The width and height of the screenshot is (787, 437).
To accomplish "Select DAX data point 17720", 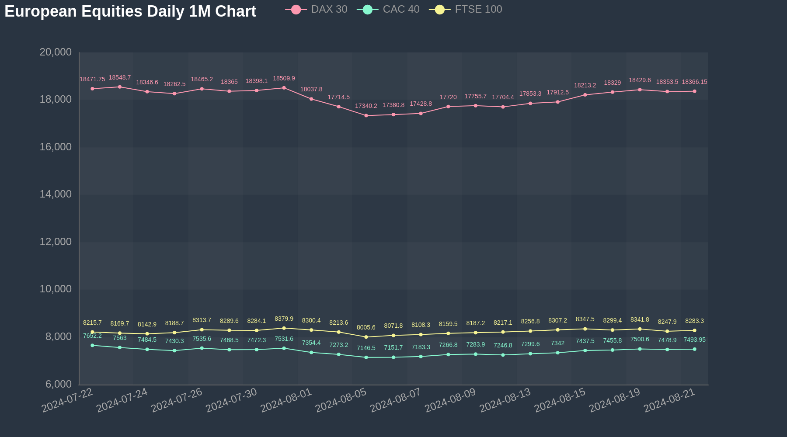I will pos(448,107).
